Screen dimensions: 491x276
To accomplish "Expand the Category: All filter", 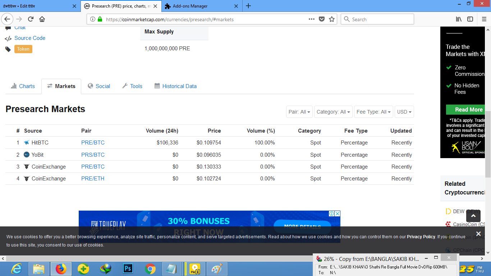I will pos(333,112).
